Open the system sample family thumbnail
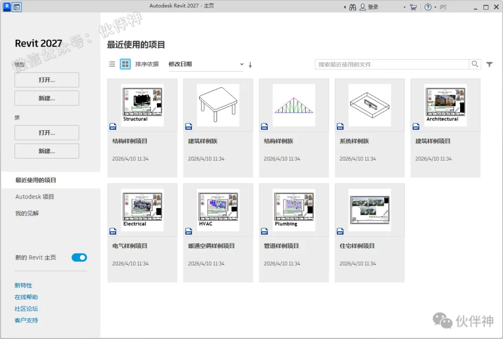The image size is (503, 339). pyautogui.click(x=369, y=105)
